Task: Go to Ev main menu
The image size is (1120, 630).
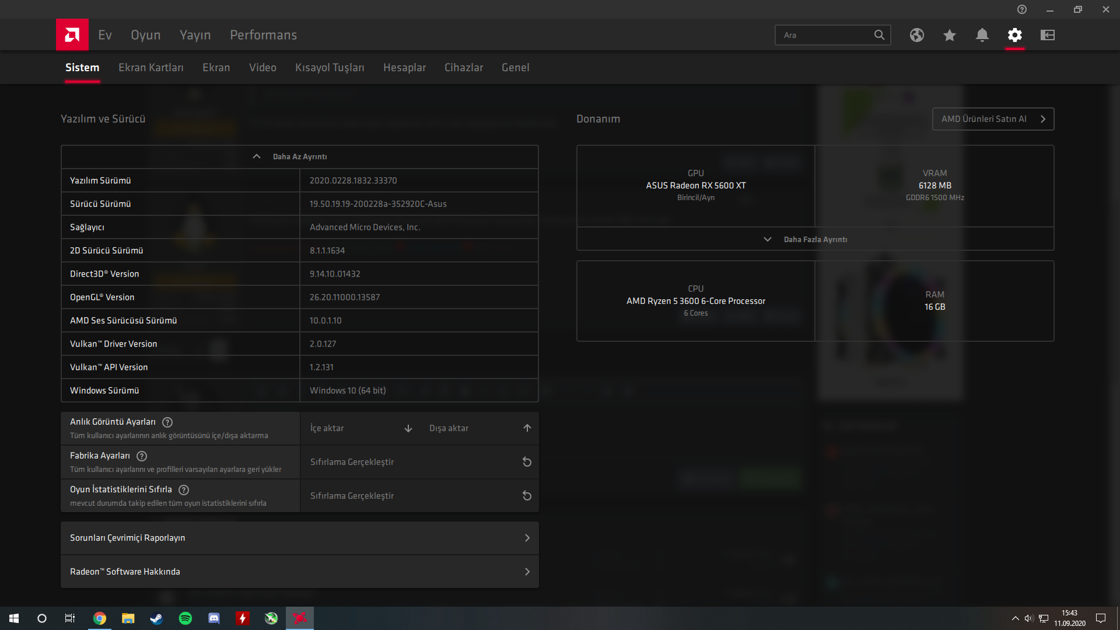Action: coord(105,35)
